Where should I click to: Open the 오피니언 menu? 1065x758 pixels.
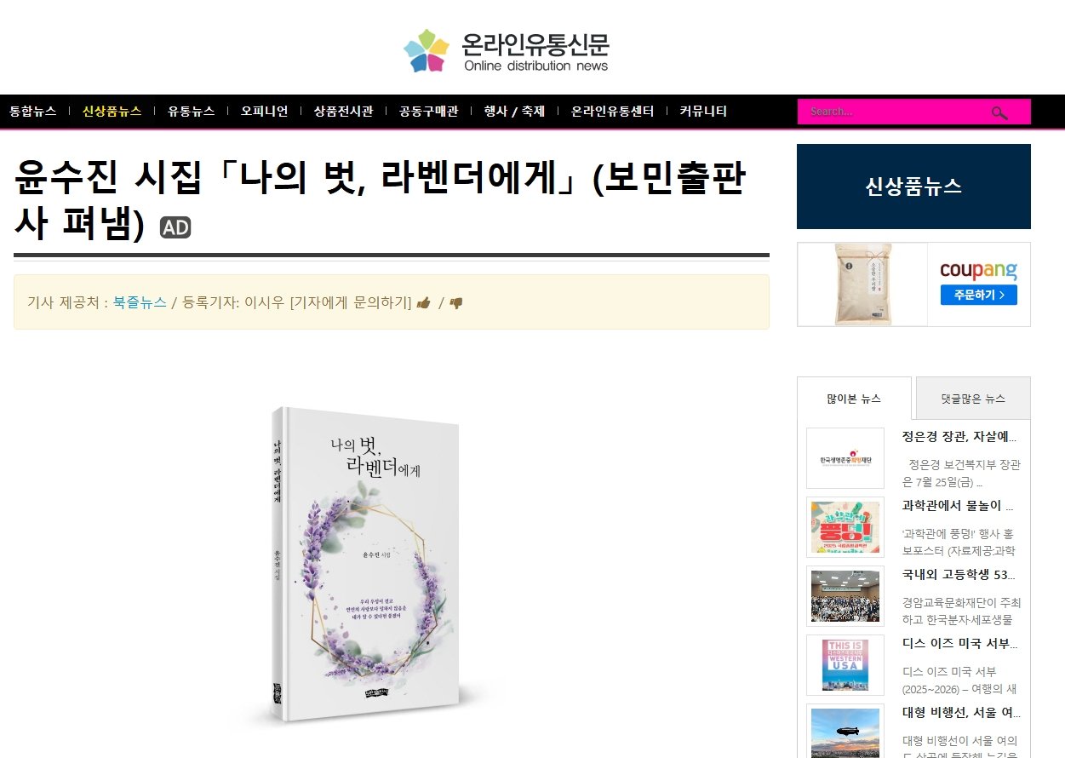[x=264, y=112]
